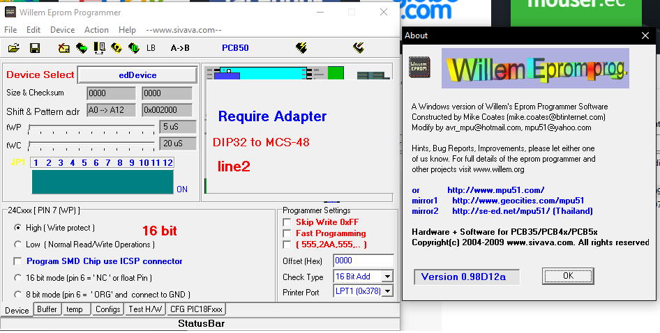The width and height of the screenshot is (660, 333).
Task: Click the save floppy disk icon
Action: [x=35, y=48]
